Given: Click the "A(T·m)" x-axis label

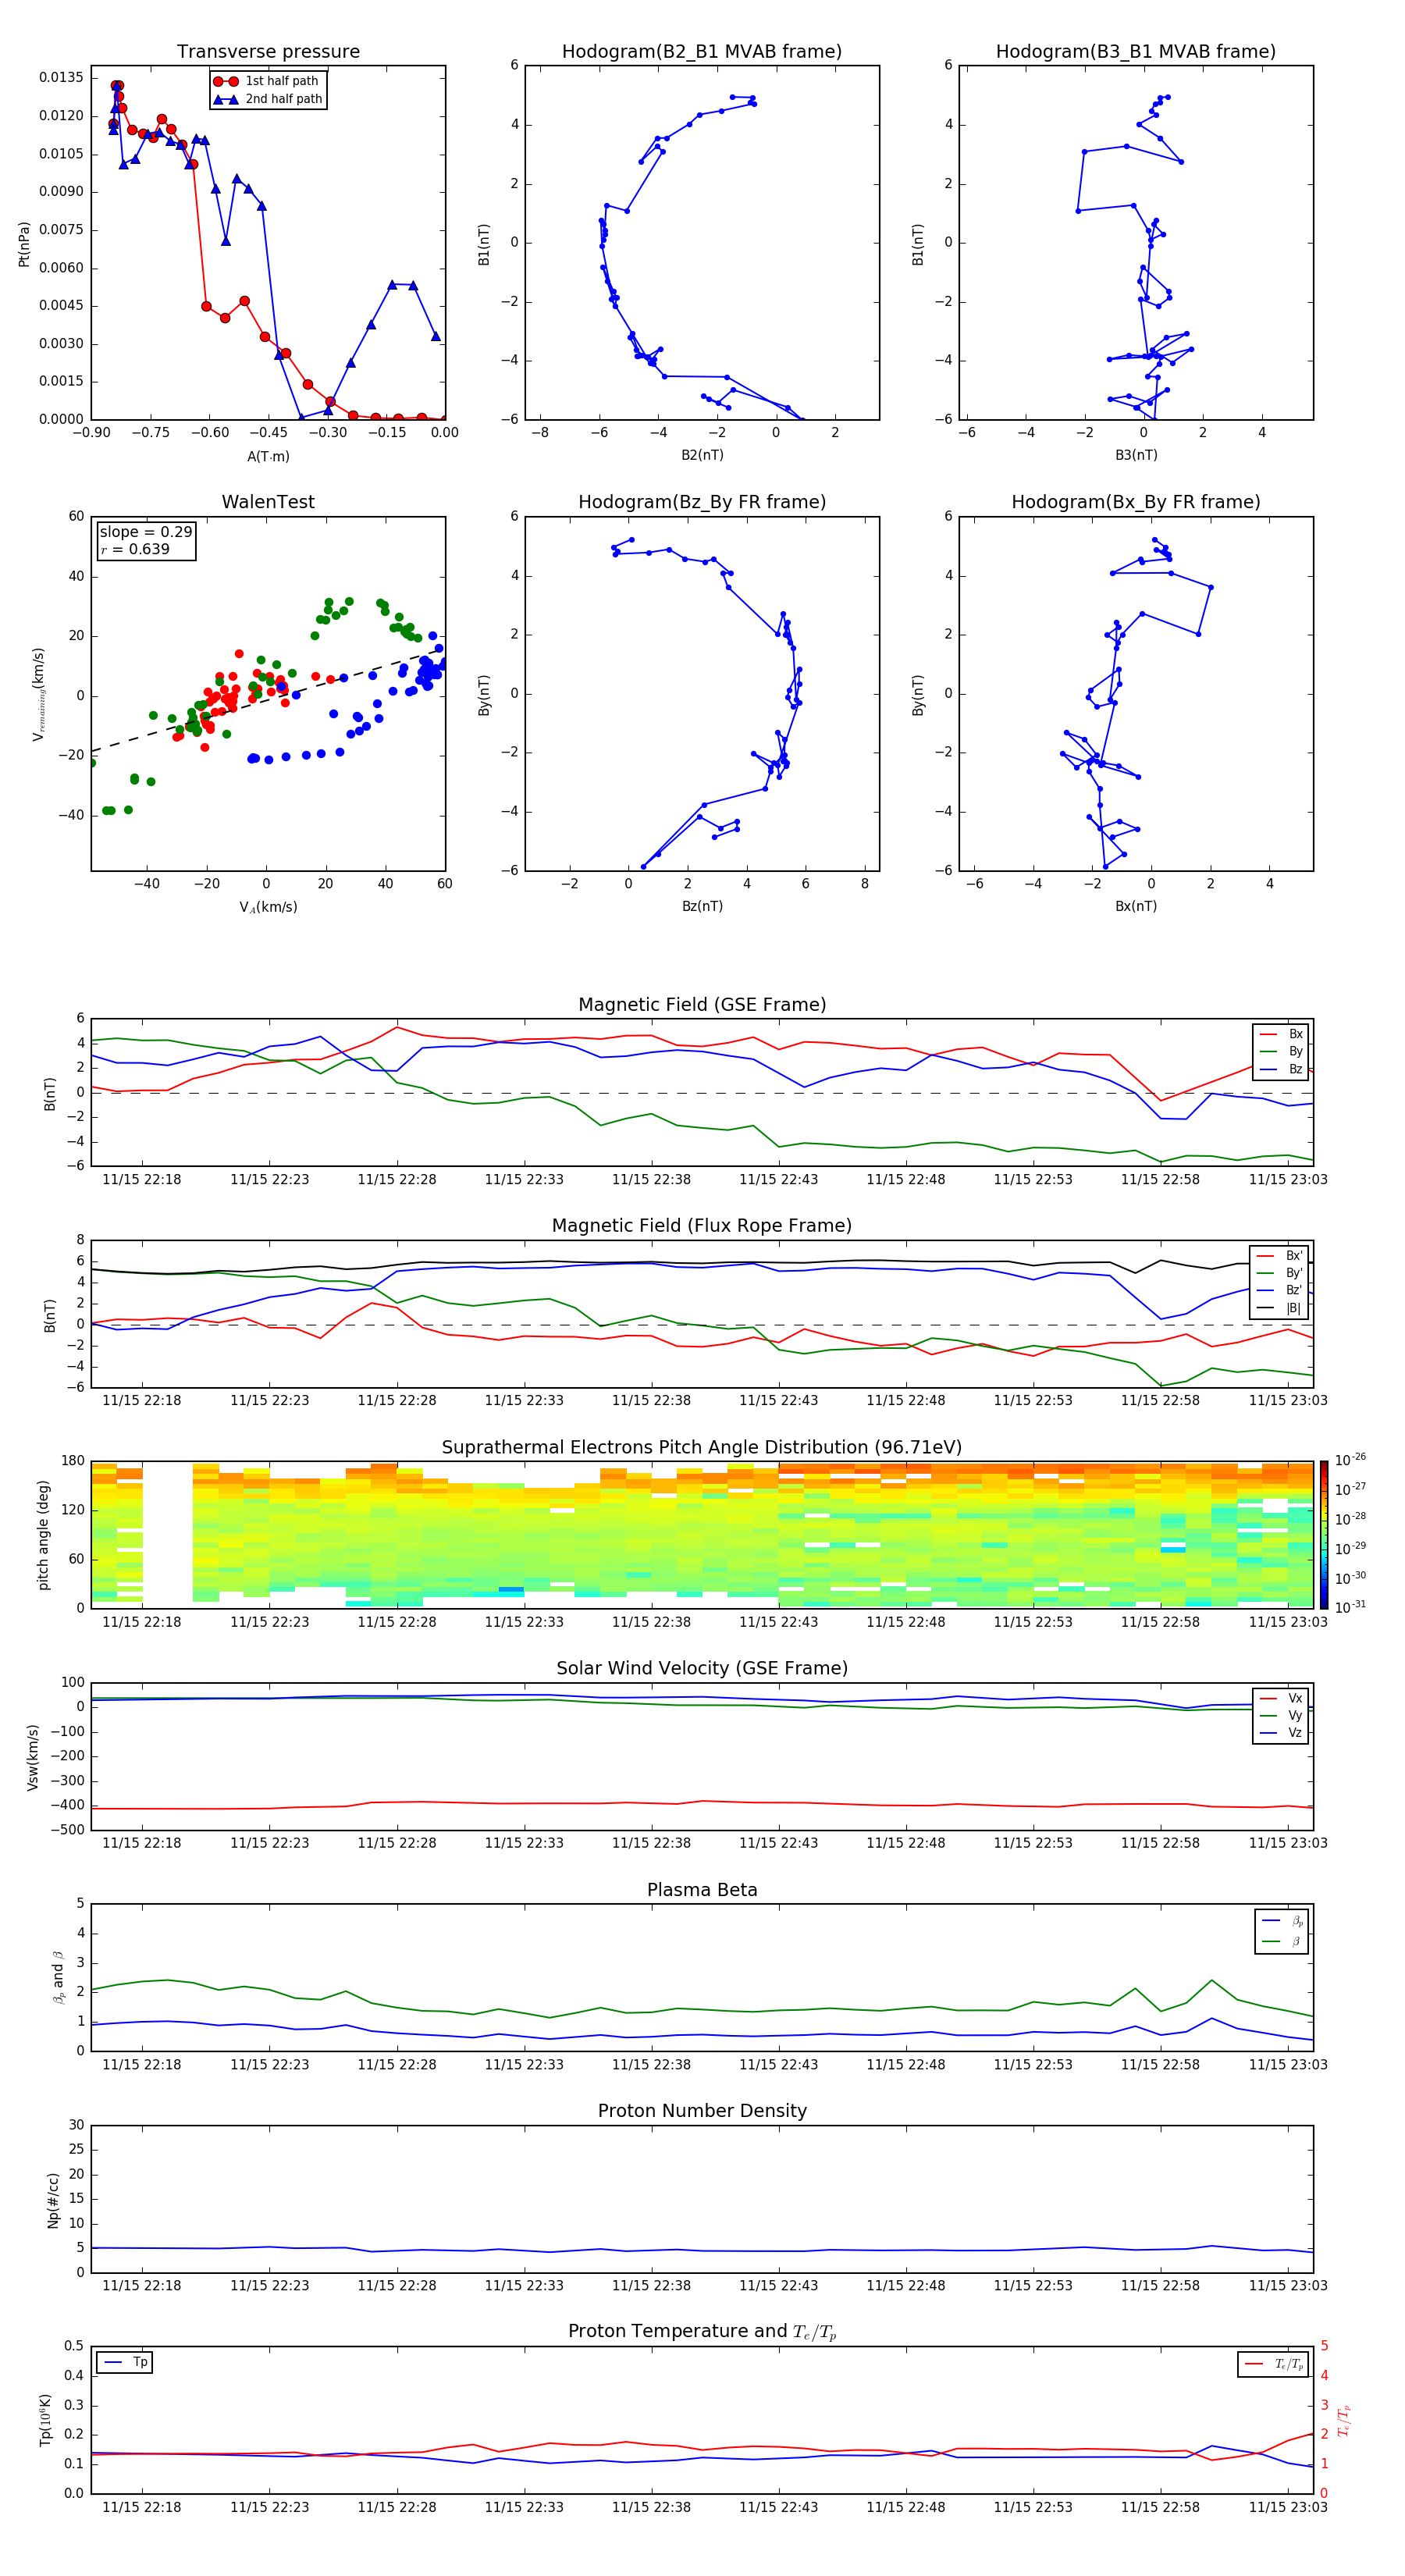Looking at the screenshot, I should point(268,456).
